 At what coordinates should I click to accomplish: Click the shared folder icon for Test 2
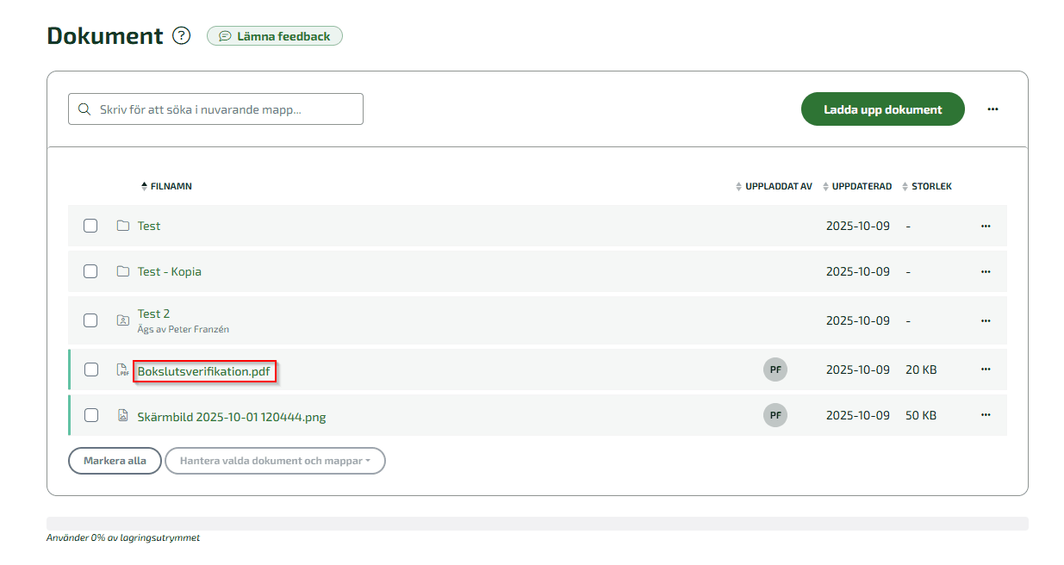[x=122, y=320]
